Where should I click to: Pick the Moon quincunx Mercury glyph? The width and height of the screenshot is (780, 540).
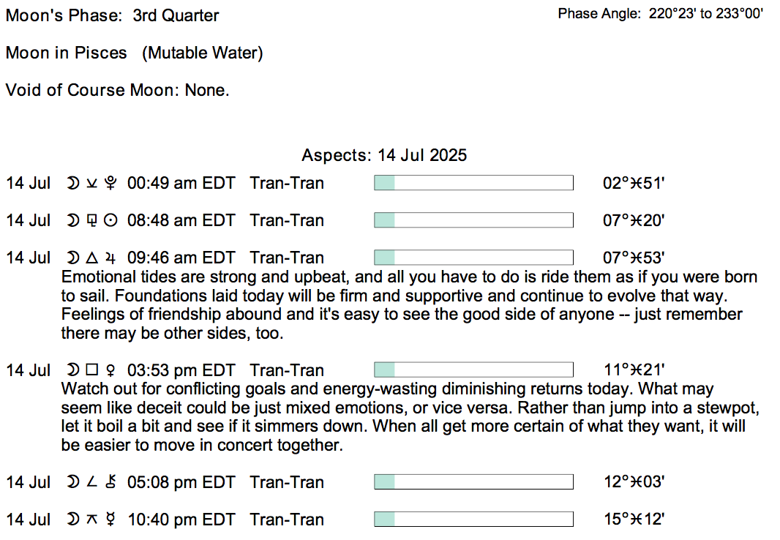92,520
